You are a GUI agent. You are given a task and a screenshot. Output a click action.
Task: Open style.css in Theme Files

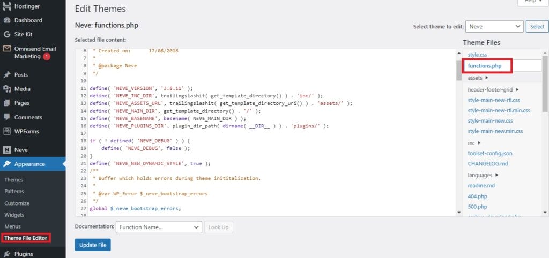pos(477,55)
